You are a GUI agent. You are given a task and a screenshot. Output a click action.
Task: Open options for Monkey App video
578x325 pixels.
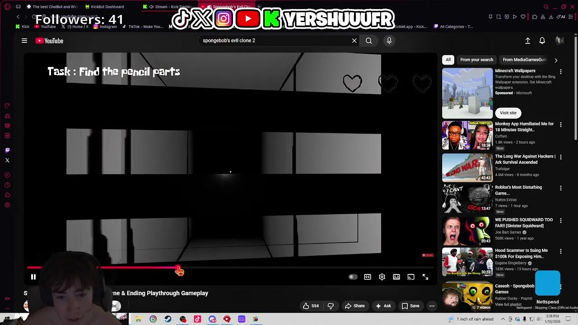click(561, 125)
